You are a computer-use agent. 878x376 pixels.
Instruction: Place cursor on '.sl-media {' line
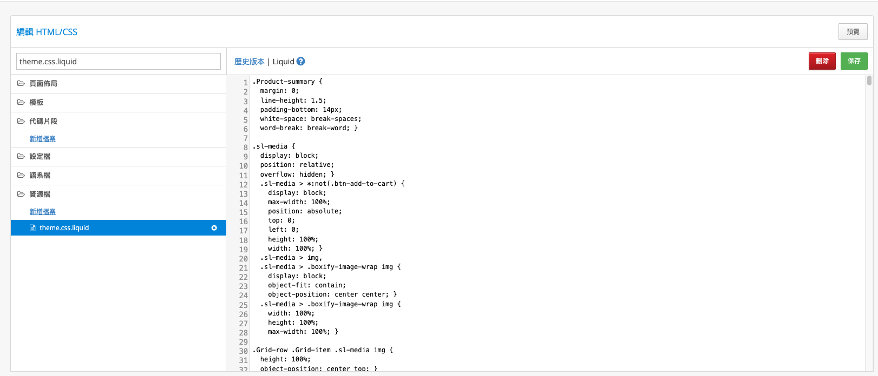point(274,146)
